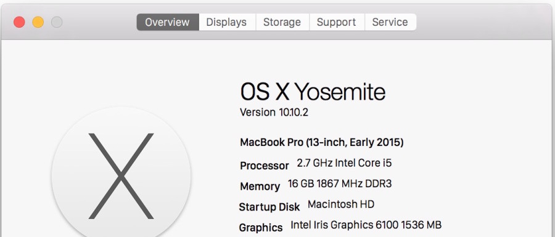Switch to the Overview tab
555x237 pixels.
[168, 22]
